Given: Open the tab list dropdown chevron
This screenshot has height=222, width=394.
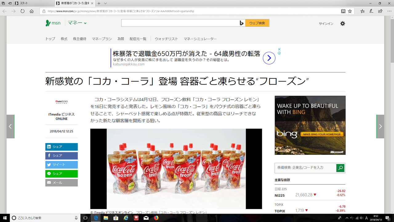Looking at the screenshot, I should click(106, 3).
